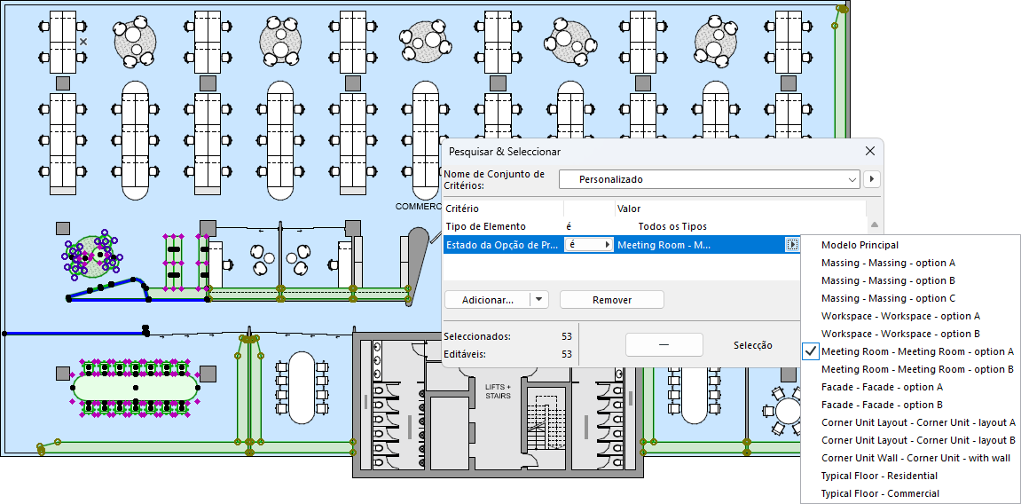The width and height of the screenshot is (1021, 504).
Task: Close the Pesquisar & Seleccionar dialog
Action: pos(869,151)
